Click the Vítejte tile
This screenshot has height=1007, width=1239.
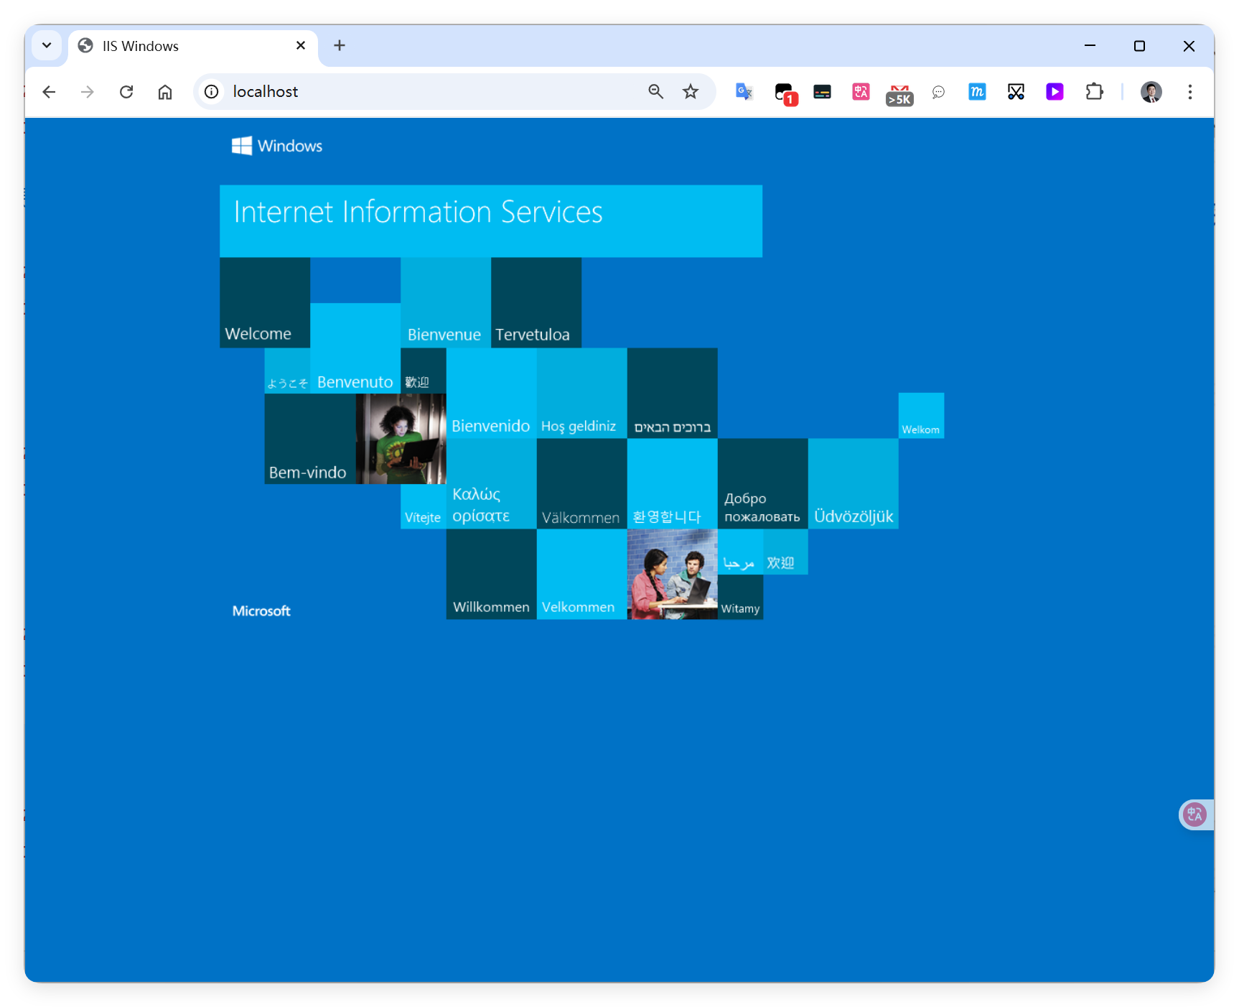coord(424,506)
